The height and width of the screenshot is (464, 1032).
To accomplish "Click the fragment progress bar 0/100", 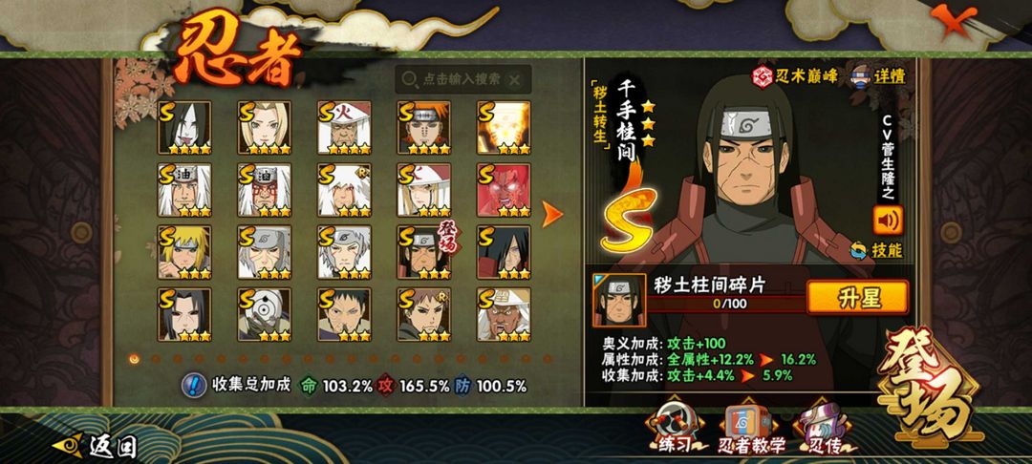I will tap(726, 305).
